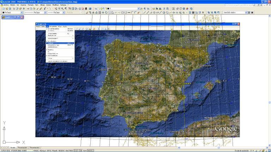The image size is (271, 152).
Task: Select the Multiline Text A tool
Action: click(203, 13)
